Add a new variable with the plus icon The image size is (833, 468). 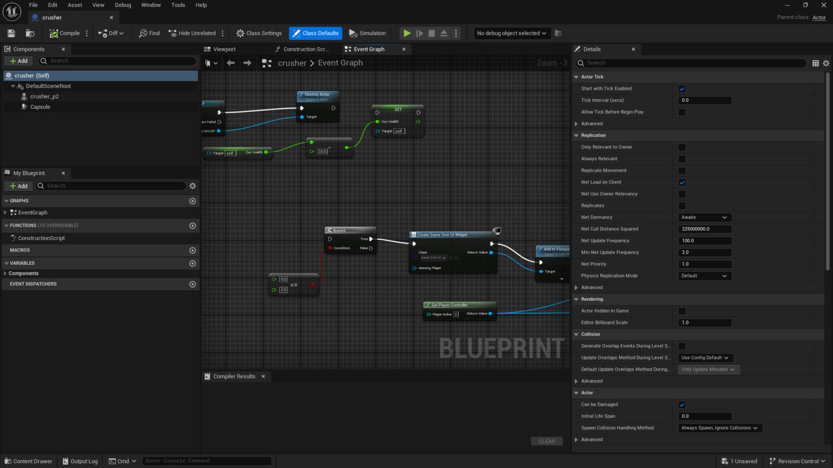[x=193, y=264]
